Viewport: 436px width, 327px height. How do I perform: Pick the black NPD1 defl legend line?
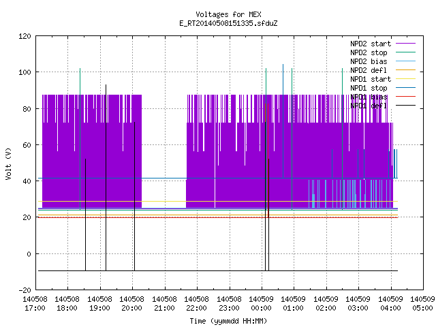click(x=405, y=106)
